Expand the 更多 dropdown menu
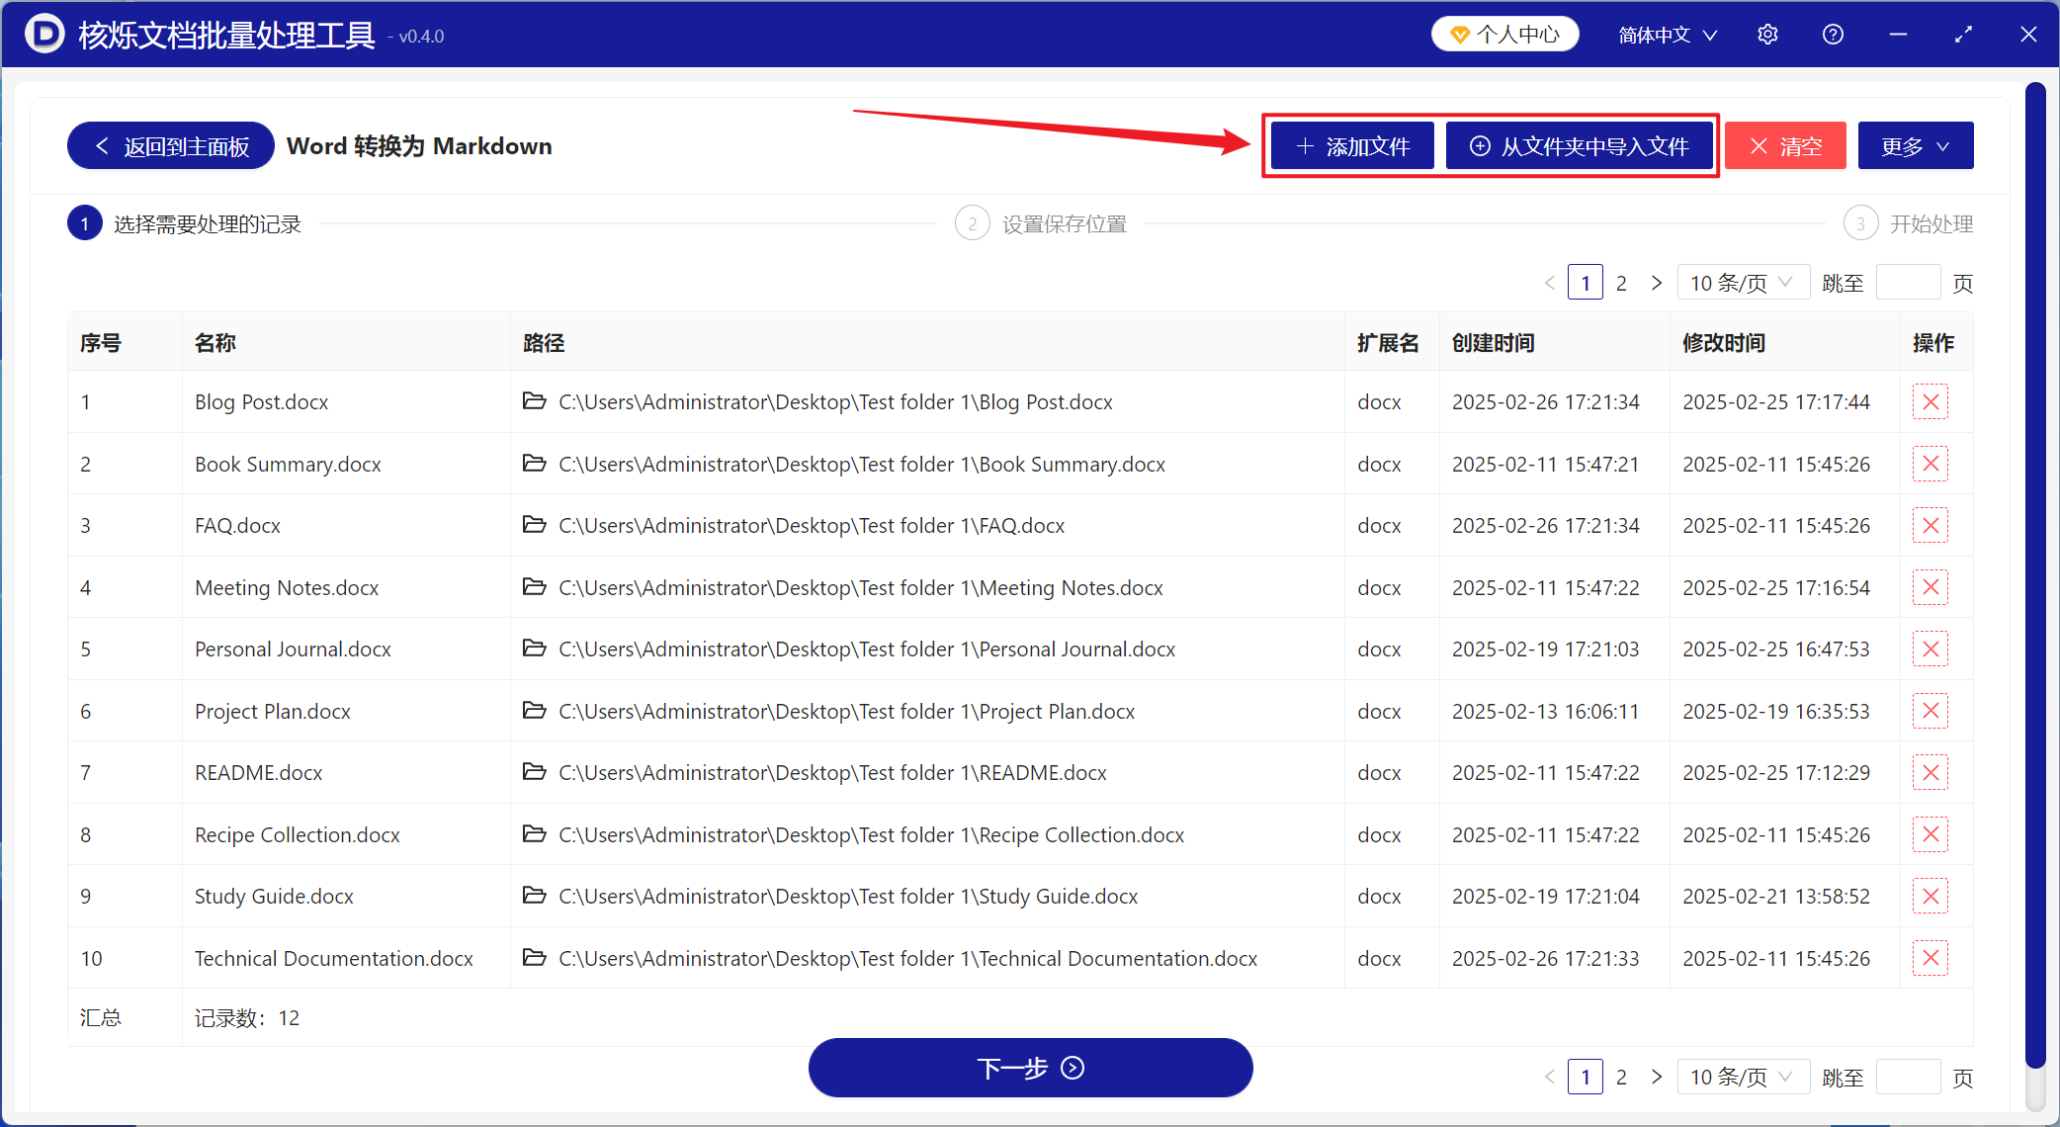The width and height of the screenshot is (2060, 1127). [x=1915, y=145]
